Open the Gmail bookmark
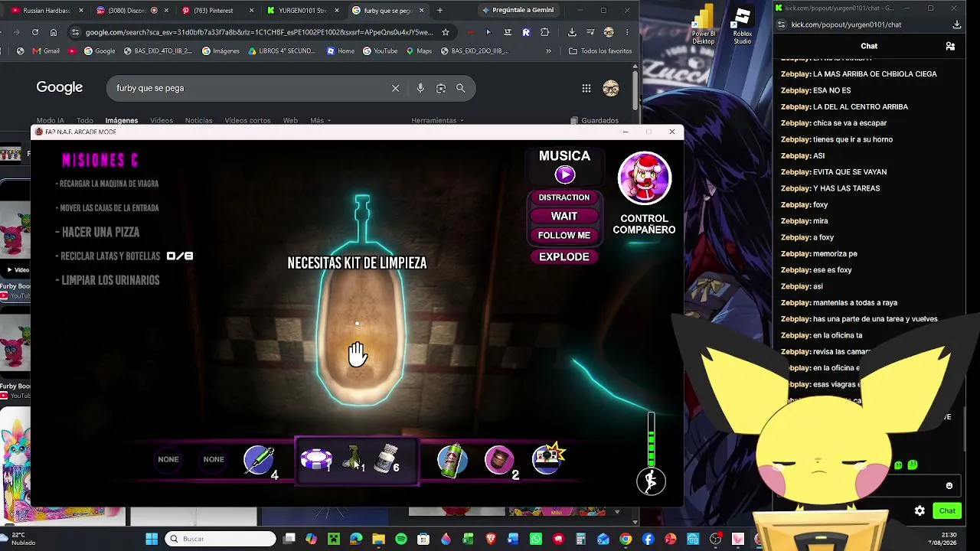The image size is (980, 551). pos(44,51)
